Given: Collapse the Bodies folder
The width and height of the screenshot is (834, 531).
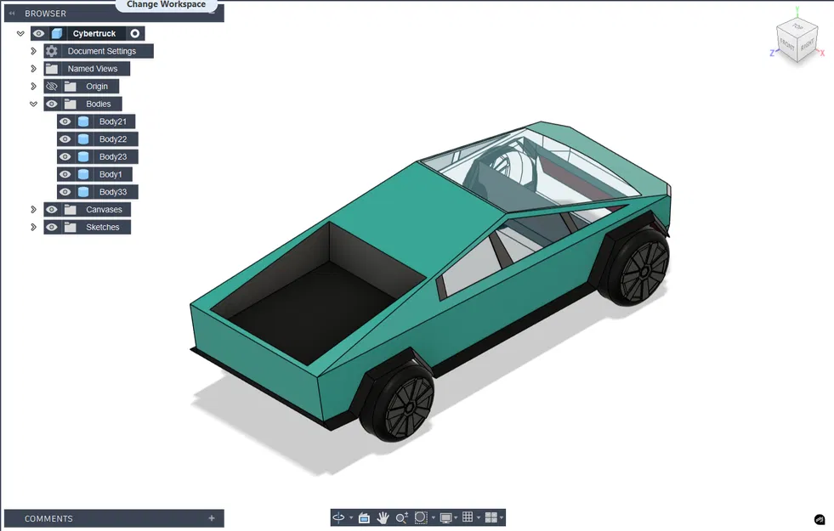Looking at the screenshot, I should tap(32, 103).
